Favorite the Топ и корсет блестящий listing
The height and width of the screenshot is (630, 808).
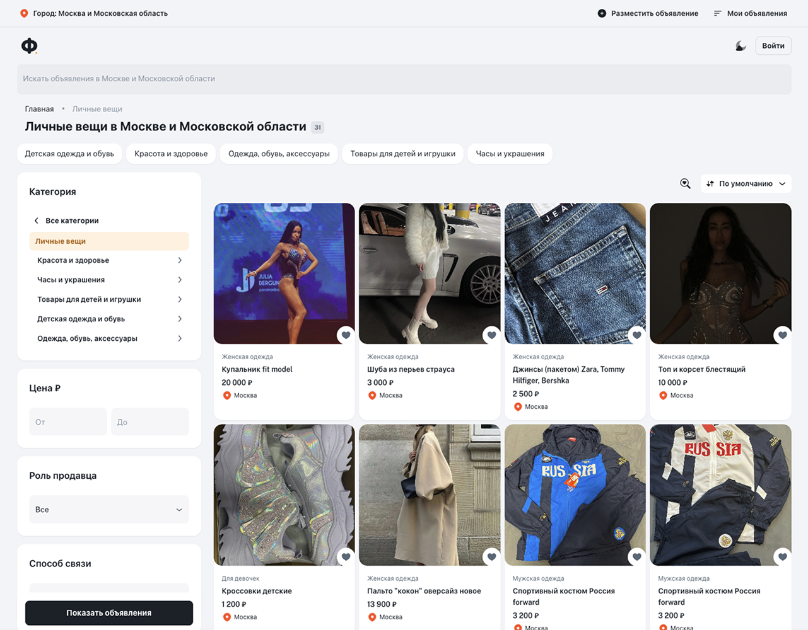pos(782,335)
